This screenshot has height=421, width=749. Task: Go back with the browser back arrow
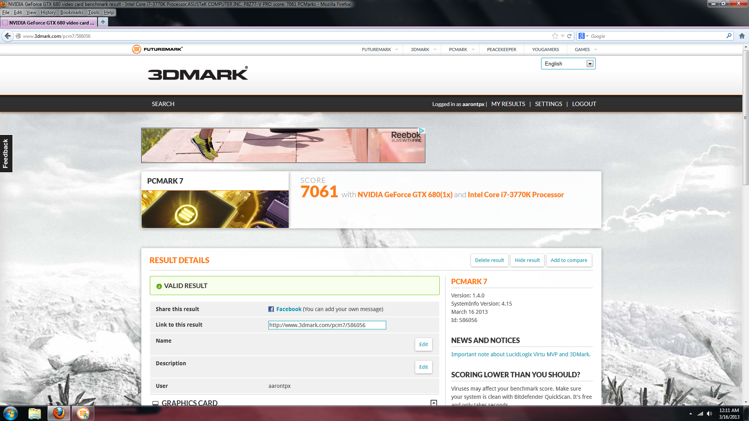click(8, 36)
